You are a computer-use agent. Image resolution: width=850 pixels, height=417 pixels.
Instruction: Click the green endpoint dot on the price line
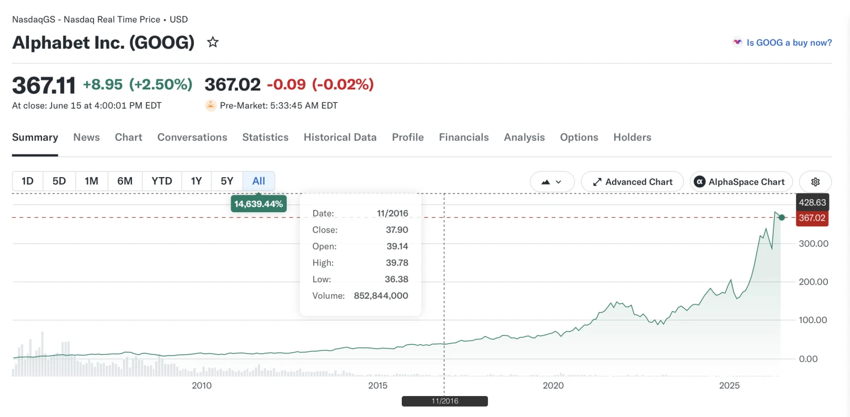click(x=781, y=217)
